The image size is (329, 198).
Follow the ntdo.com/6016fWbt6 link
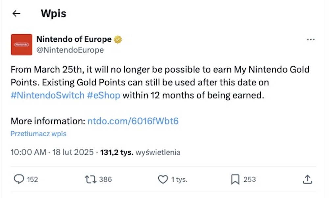pos(133,121)
